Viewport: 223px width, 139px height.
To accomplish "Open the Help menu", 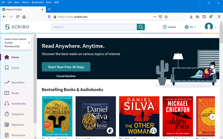I will 56,2.
